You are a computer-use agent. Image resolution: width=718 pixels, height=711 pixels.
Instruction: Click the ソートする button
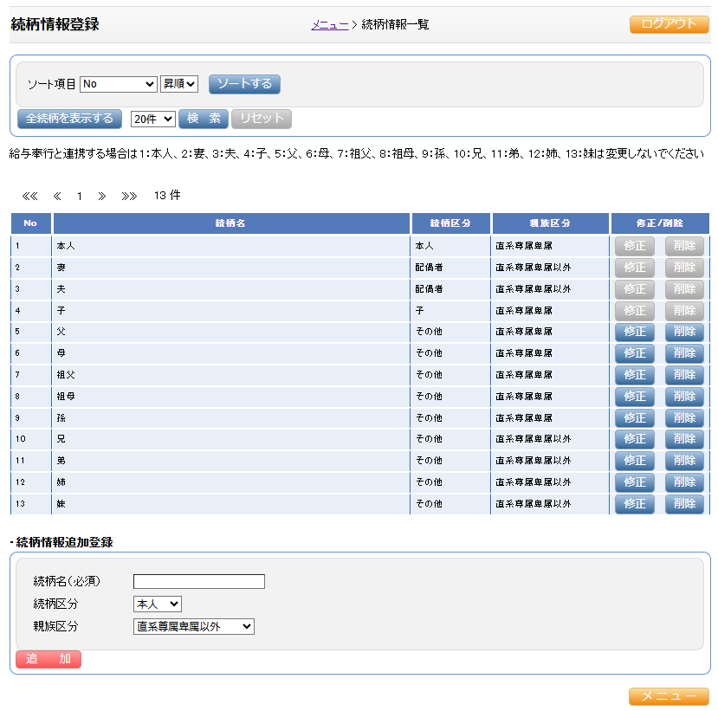(x=244, y=84)
